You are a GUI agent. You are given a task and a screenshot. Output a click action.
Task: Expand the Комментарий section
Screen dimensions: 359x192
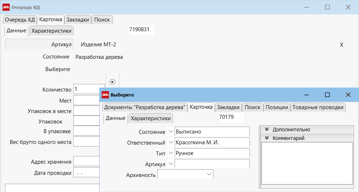267,138
